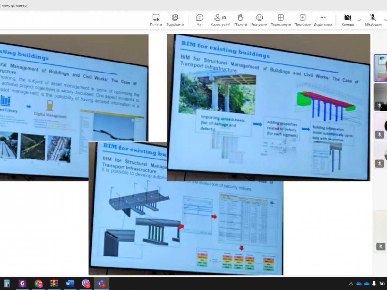Raise hand with Підняти button
Image resolution: width=387 pixels, height=290 pixels.
pos(241,20)
